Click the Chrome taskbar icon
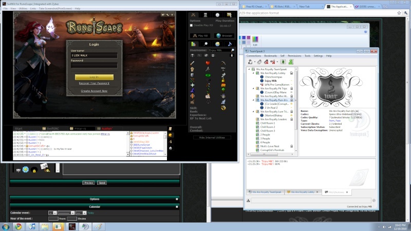The width and height of the screenshot is (411, 231). [18, 226]
